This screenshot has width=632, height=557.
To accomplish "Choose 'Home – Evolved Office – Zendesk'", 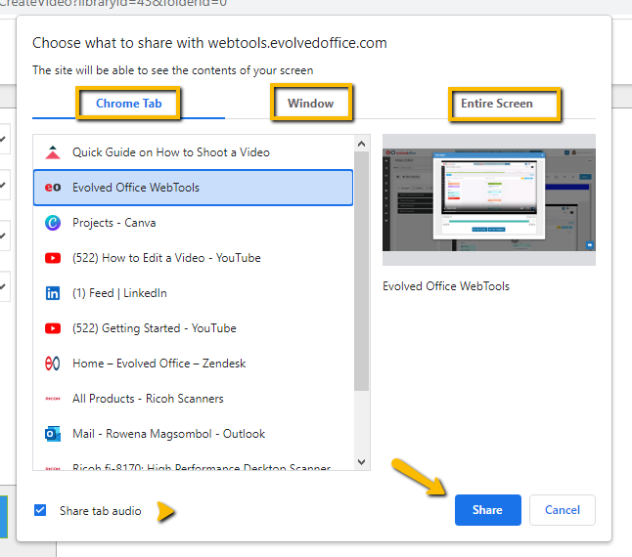I will point(193,364).
